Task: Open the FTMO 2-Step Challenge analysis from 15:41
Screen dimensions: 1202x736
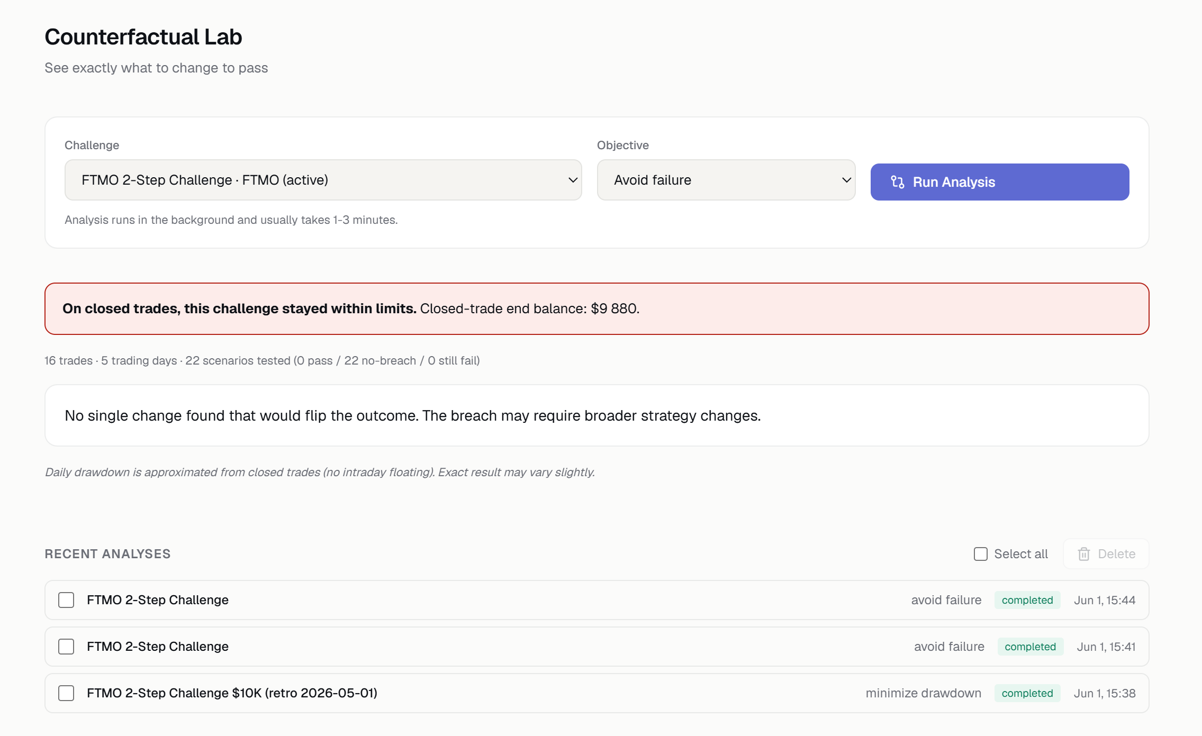Action: pyautogui.click(x=597, y=647)
